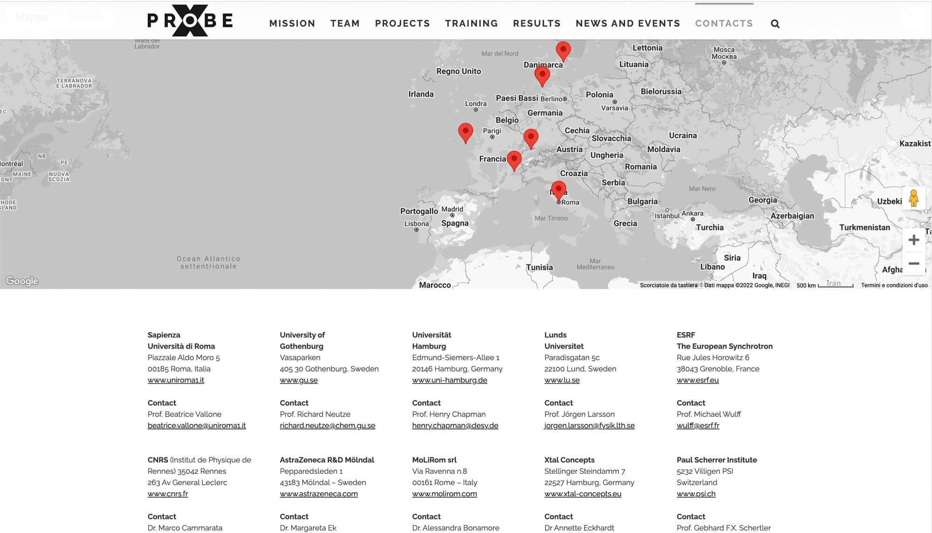Viewport: 932px width, 533px height.
Task: Open the TEAM menu item
Action: [x=345, y=23]
